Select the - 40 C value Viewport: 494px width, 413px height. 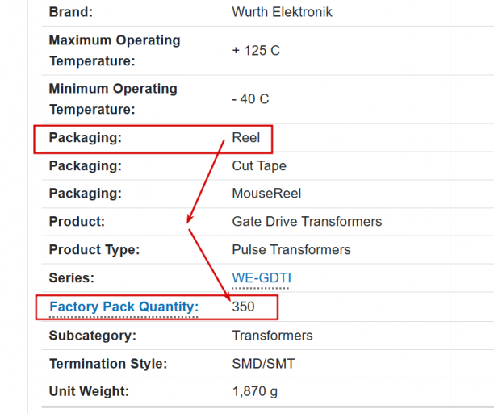[x=250, y=99]
